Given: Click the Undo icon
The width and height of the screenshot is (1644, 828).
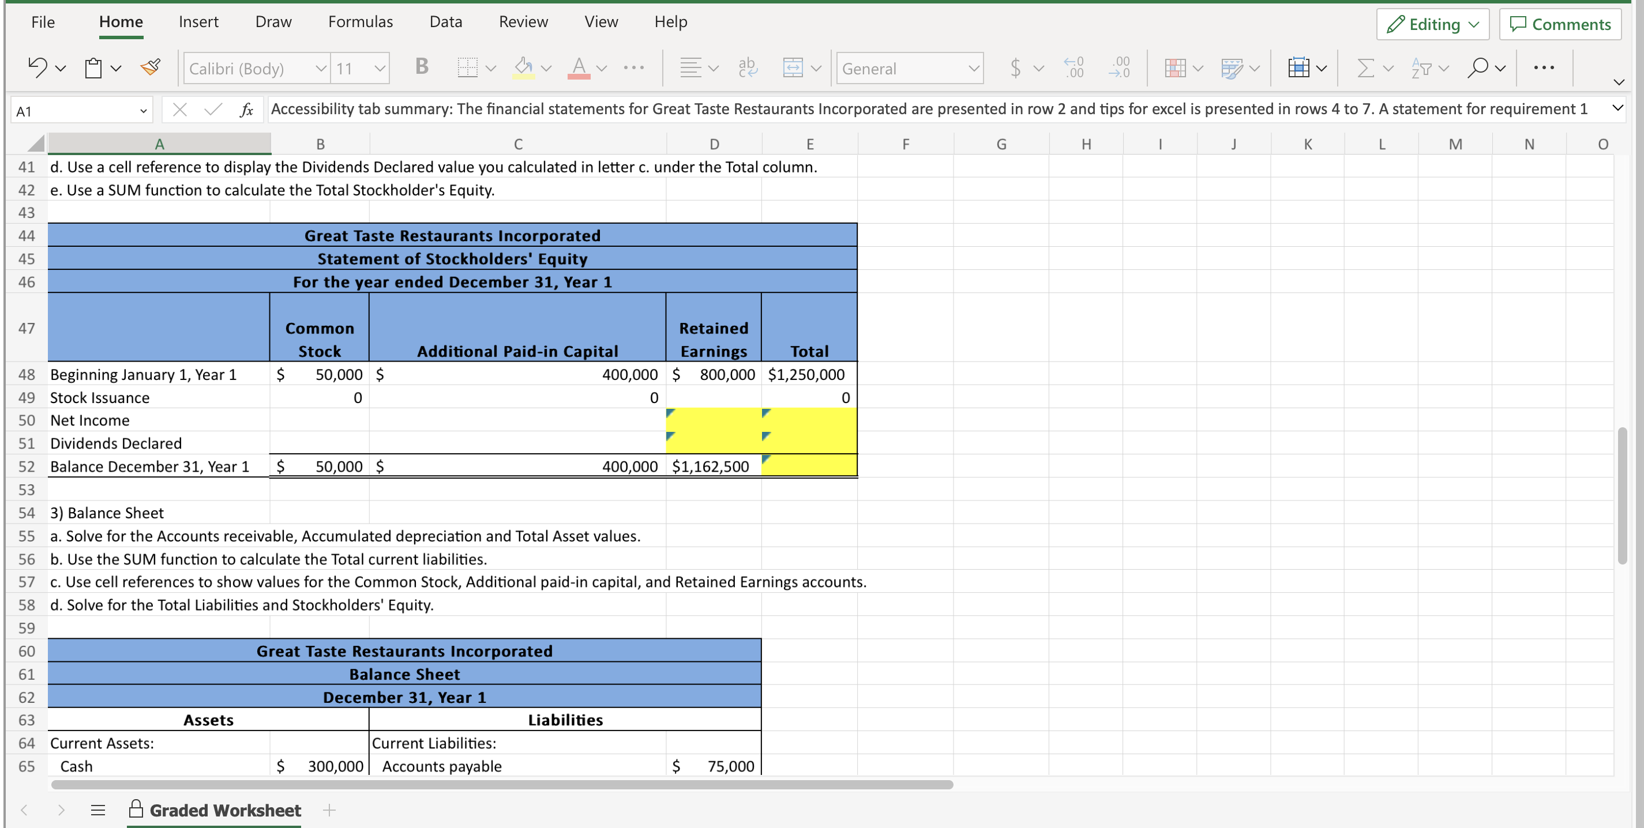Looking at the screenshot, I should (x=37, y=67).
